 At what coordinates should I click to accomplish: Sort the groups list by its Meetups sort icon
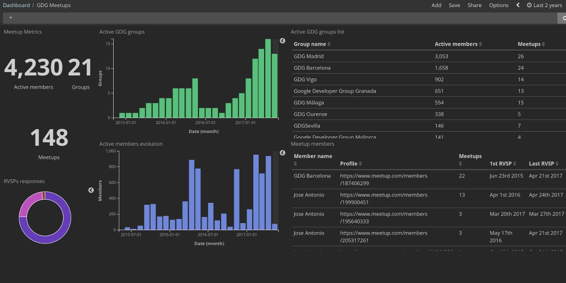tap(543, 44)
